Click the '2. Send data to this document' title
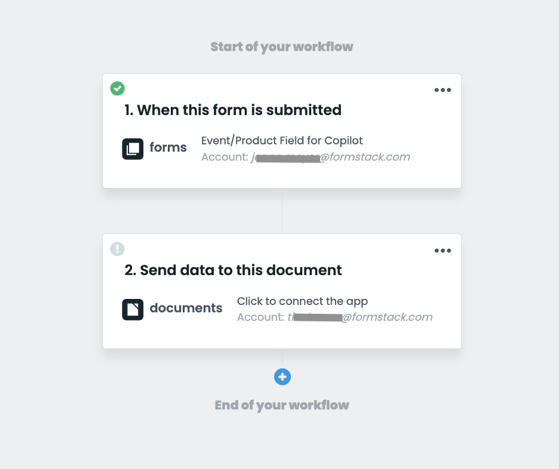The image size is (559, 469). click(233, 270)
